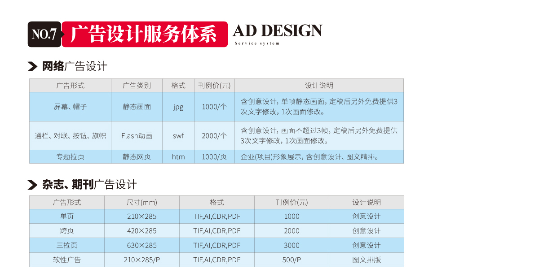The height and width of the screenshot is (273, 539).
Task: Click the arrow beside 杂志、期刊广告设计 heading
Action: [x=32, y=185]
